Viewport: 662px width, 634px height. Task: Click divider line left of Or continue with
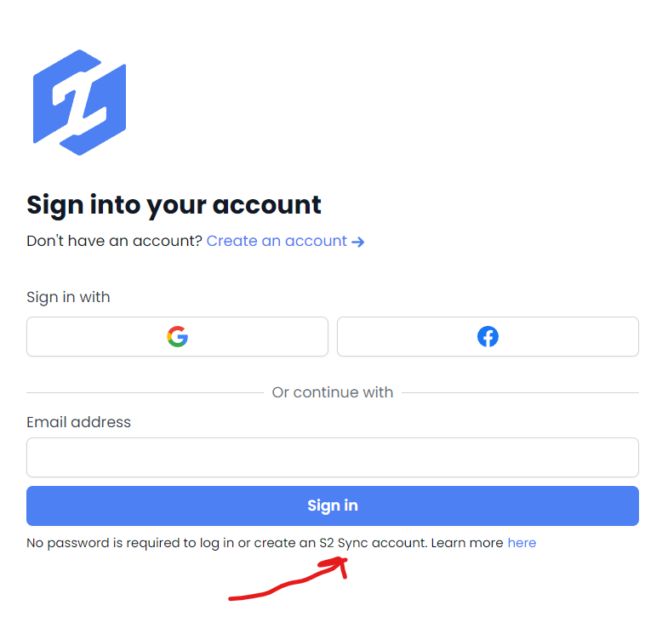145,393
